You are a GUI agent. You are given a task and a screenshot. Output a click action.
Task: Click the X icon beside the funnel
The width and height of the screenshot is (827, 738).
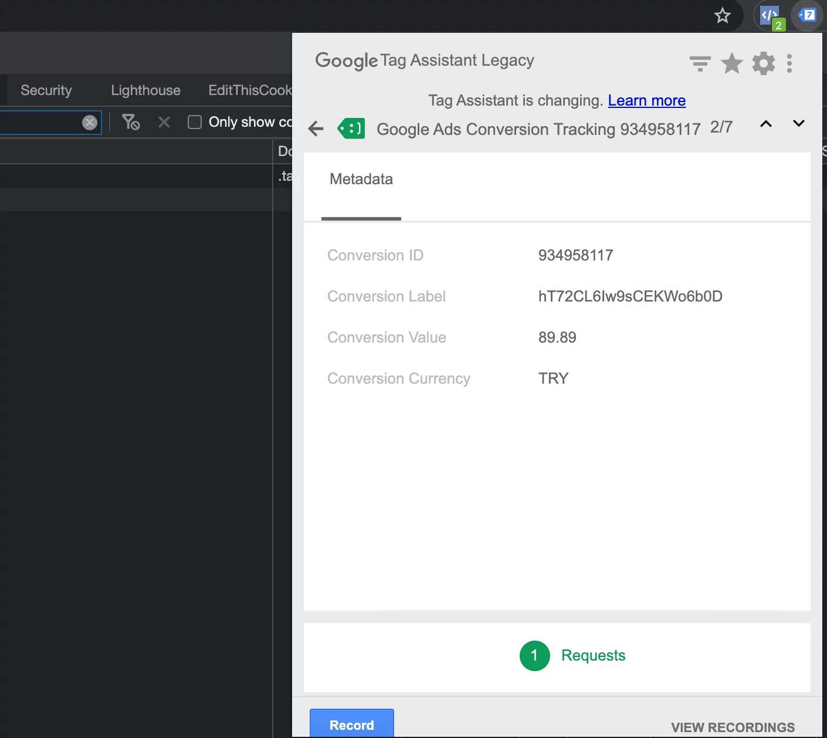click(x=164, y=122)
